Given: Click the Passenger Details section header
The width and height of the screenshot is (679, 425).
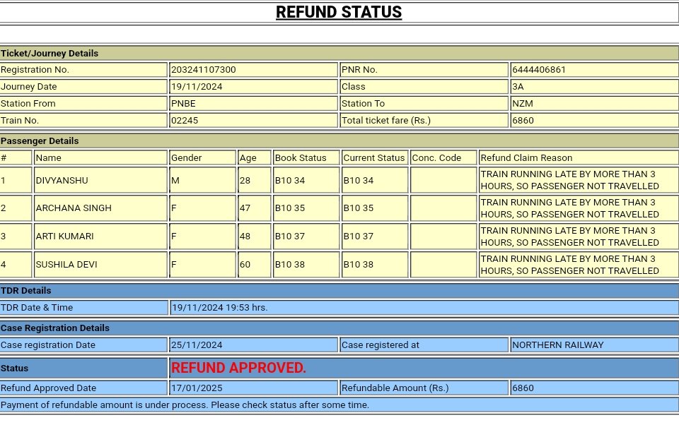Looking at the screenshot, I should click(339, 141).
